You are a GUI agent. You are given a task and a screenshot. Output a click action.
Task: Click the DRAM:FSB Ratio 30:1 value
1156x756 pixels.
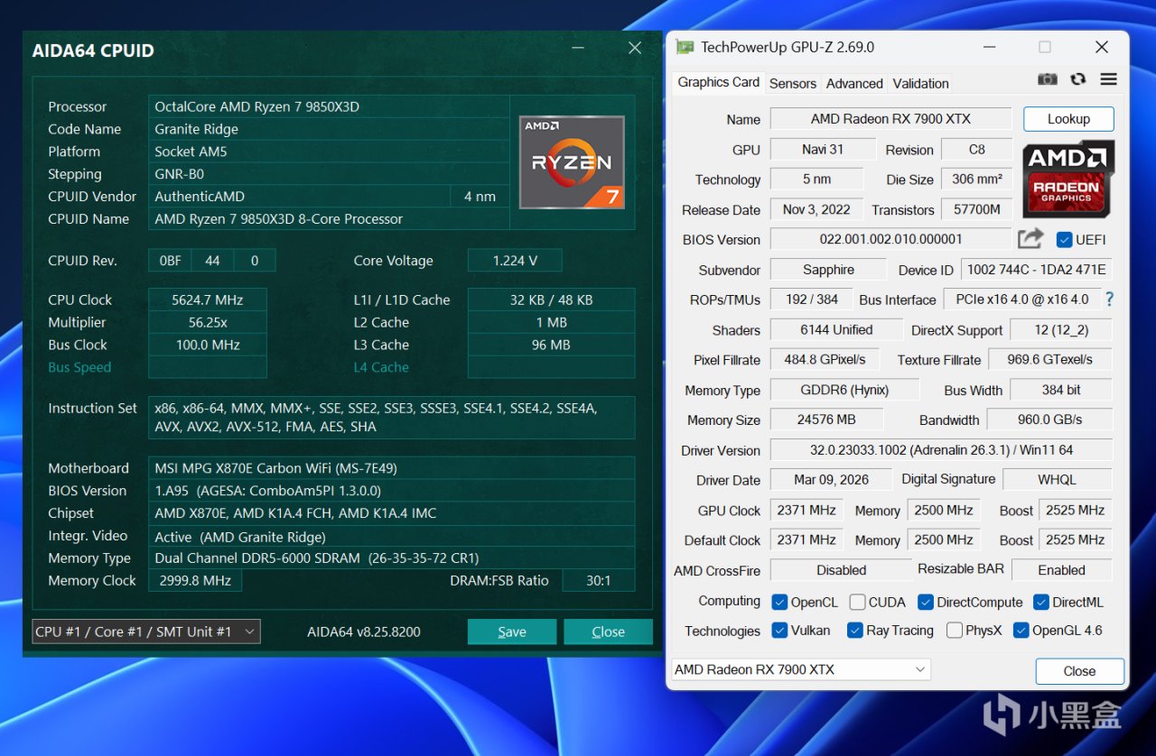click(598, 581)
